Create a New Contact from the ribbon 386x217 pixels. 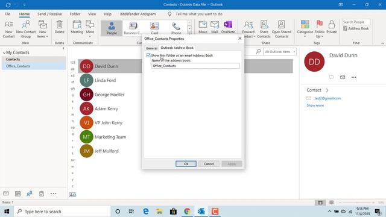coord(8,30)
